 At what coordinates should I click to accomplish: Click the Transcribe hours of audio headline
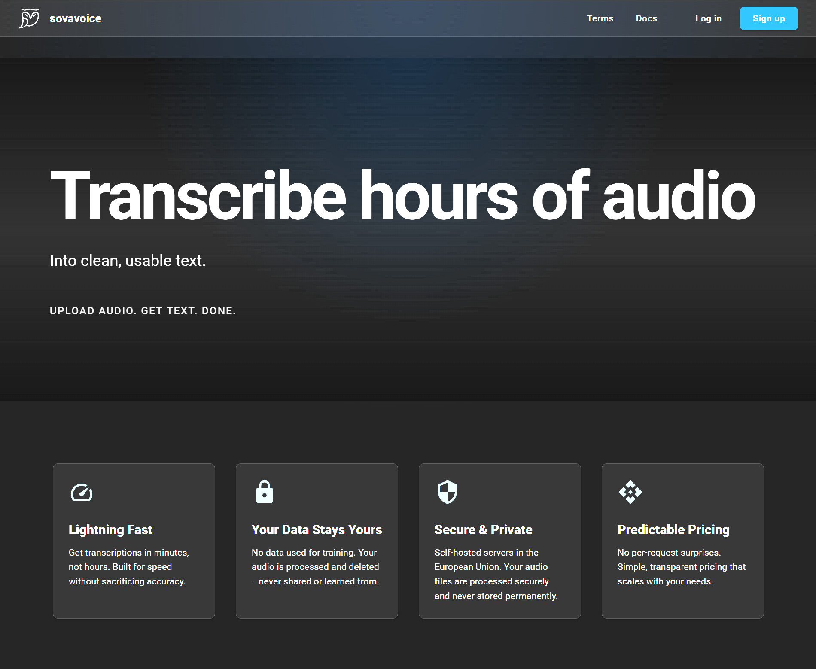point(403,195)
